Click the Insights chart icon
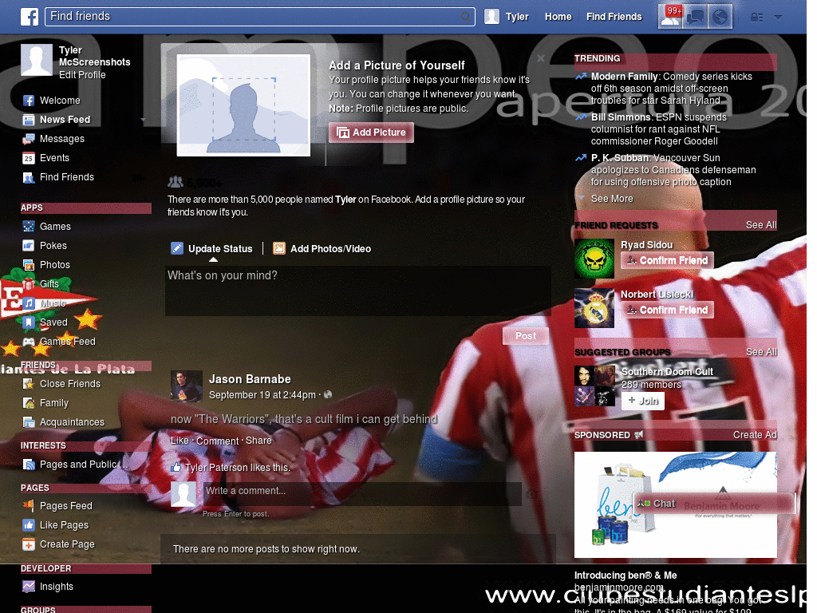Screen dimensions: 817x613 (x=29, y=587)
